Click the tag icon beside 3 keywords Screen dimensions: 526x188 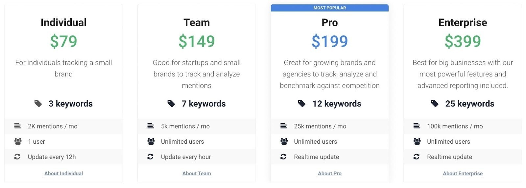[38, 104]
